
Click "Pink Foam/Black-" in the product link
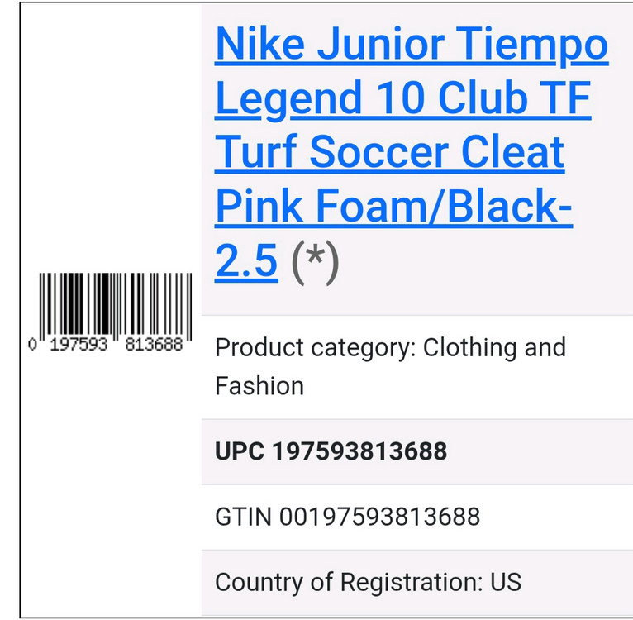point(393,207)
